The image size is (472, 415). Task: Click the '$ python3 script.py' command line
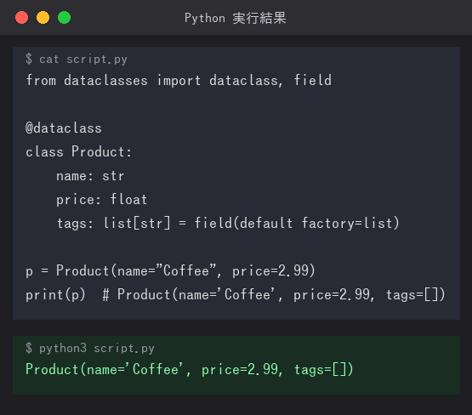point(90,348)
